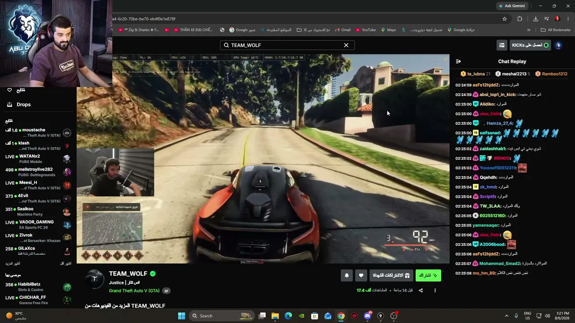Open Microsoft Edge from taskbar

(x=288, y=316)
